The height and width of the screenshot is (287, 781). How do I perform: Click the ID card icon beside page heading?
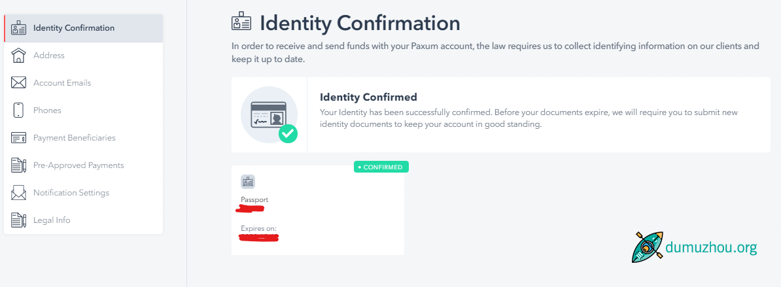tap(241, 22)
